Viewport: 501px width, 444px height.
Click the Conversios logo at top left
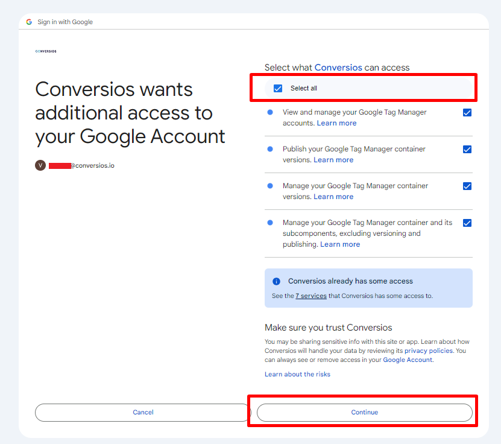point(46,51)
